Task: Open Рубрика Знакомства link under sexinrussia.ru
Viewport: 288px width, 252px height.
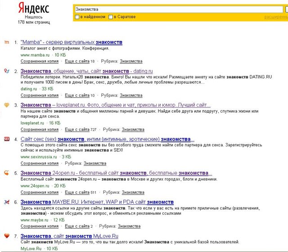Action: coord(95,163)
